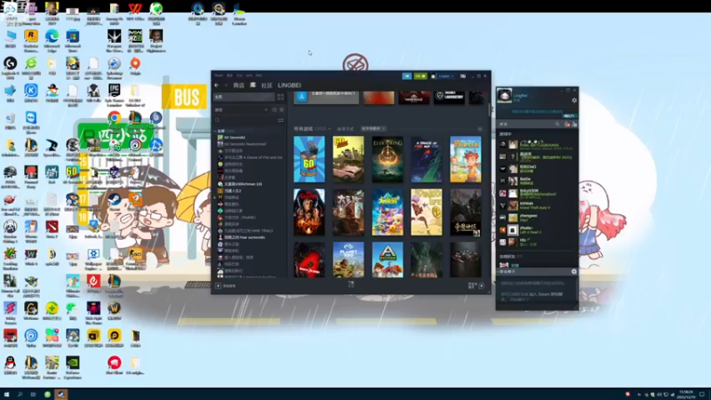The image size is (711, 400).
Task: Collapse the all games shelf
Action: pyautogui.click(x=480, y=129)
